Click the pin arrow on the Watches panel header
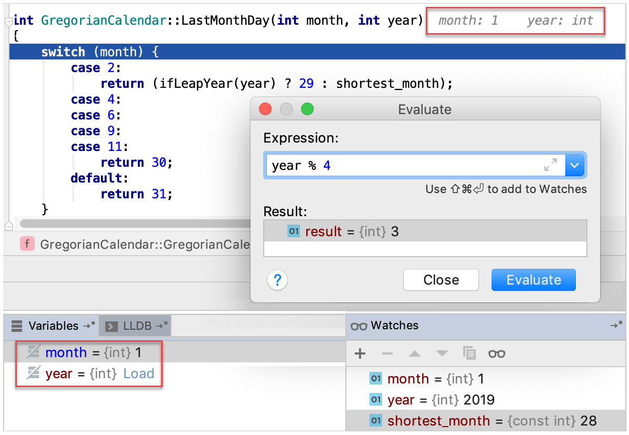629x435 pixels. (616, 326)
